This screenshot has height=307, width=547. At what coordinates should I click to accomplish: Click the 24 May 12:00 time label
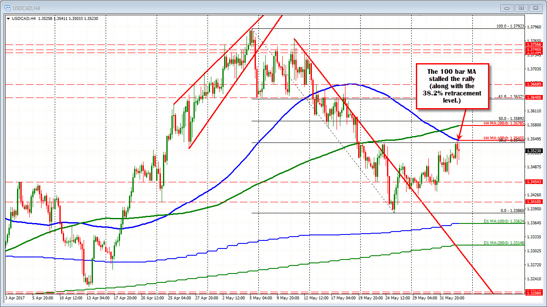tap(397, 299)
